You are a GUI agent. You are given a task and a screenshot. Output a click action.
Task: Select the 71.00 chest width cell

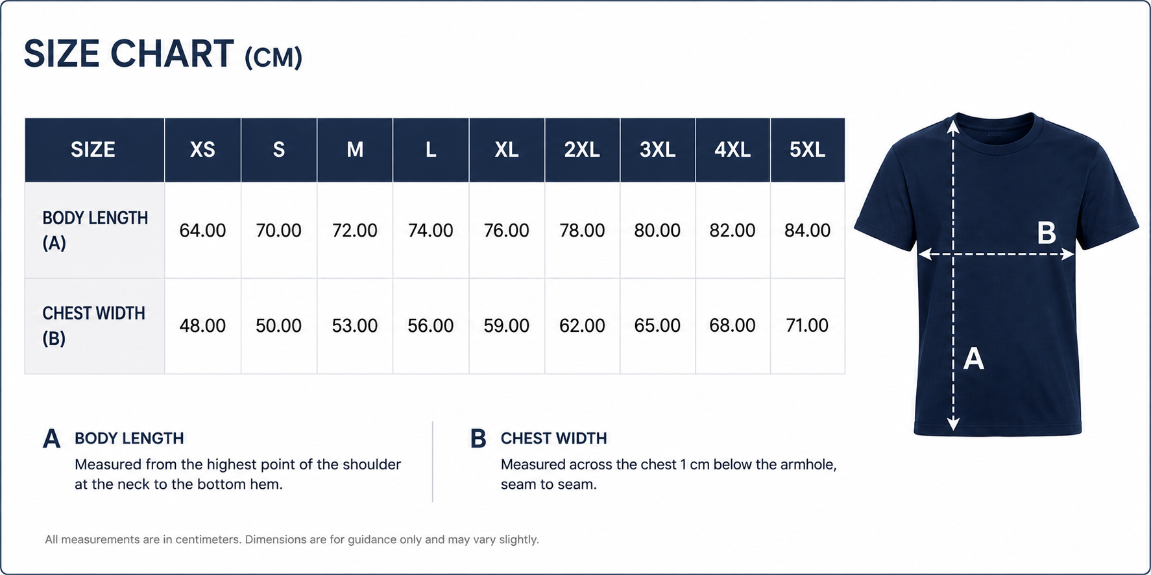point(808,326)
